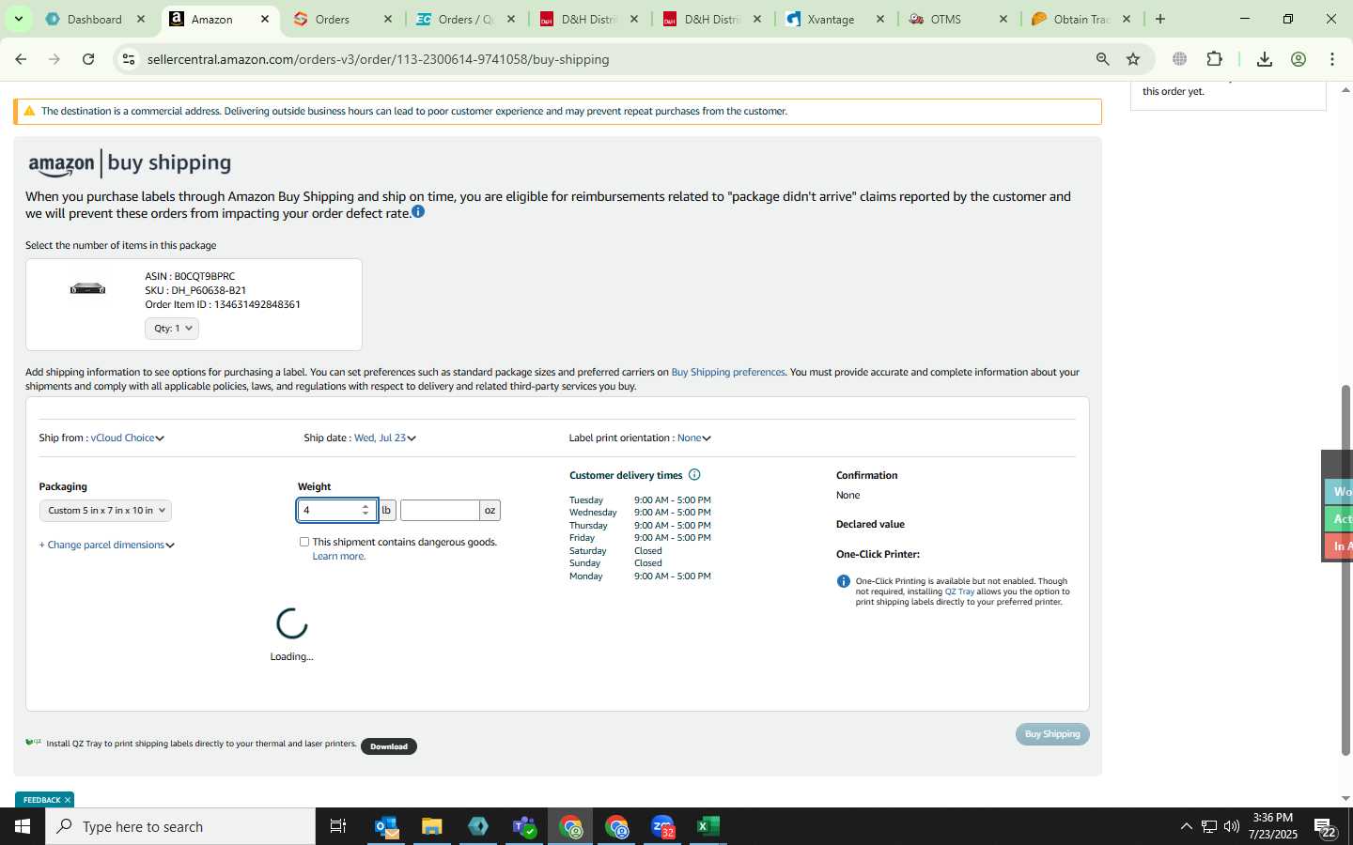This screenshot has height=845, width=1353.
Task: Open the Chrome downloads icon
Action: pyautogui.click(x=1265, y=59)
